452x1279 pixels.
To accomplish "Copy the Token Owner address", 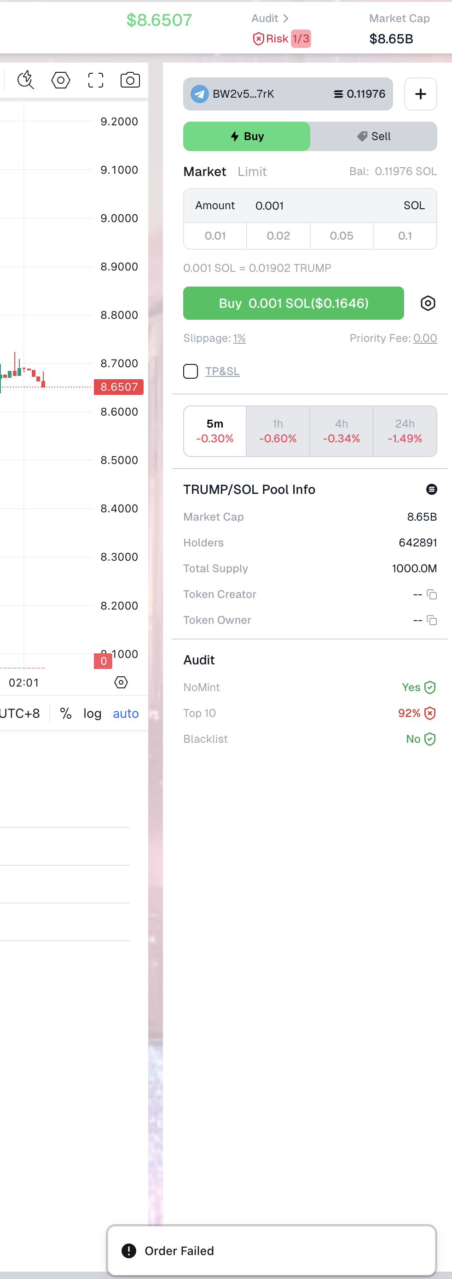I will coord(432,621).
